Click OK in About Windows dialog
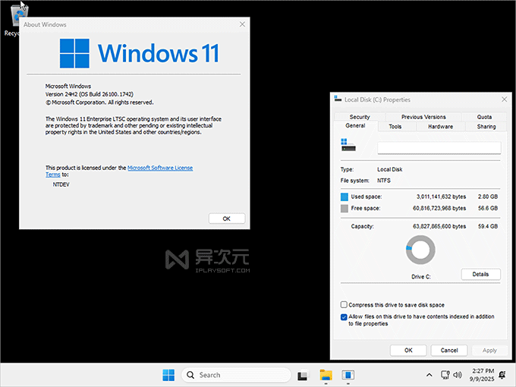 pos(226,219)
